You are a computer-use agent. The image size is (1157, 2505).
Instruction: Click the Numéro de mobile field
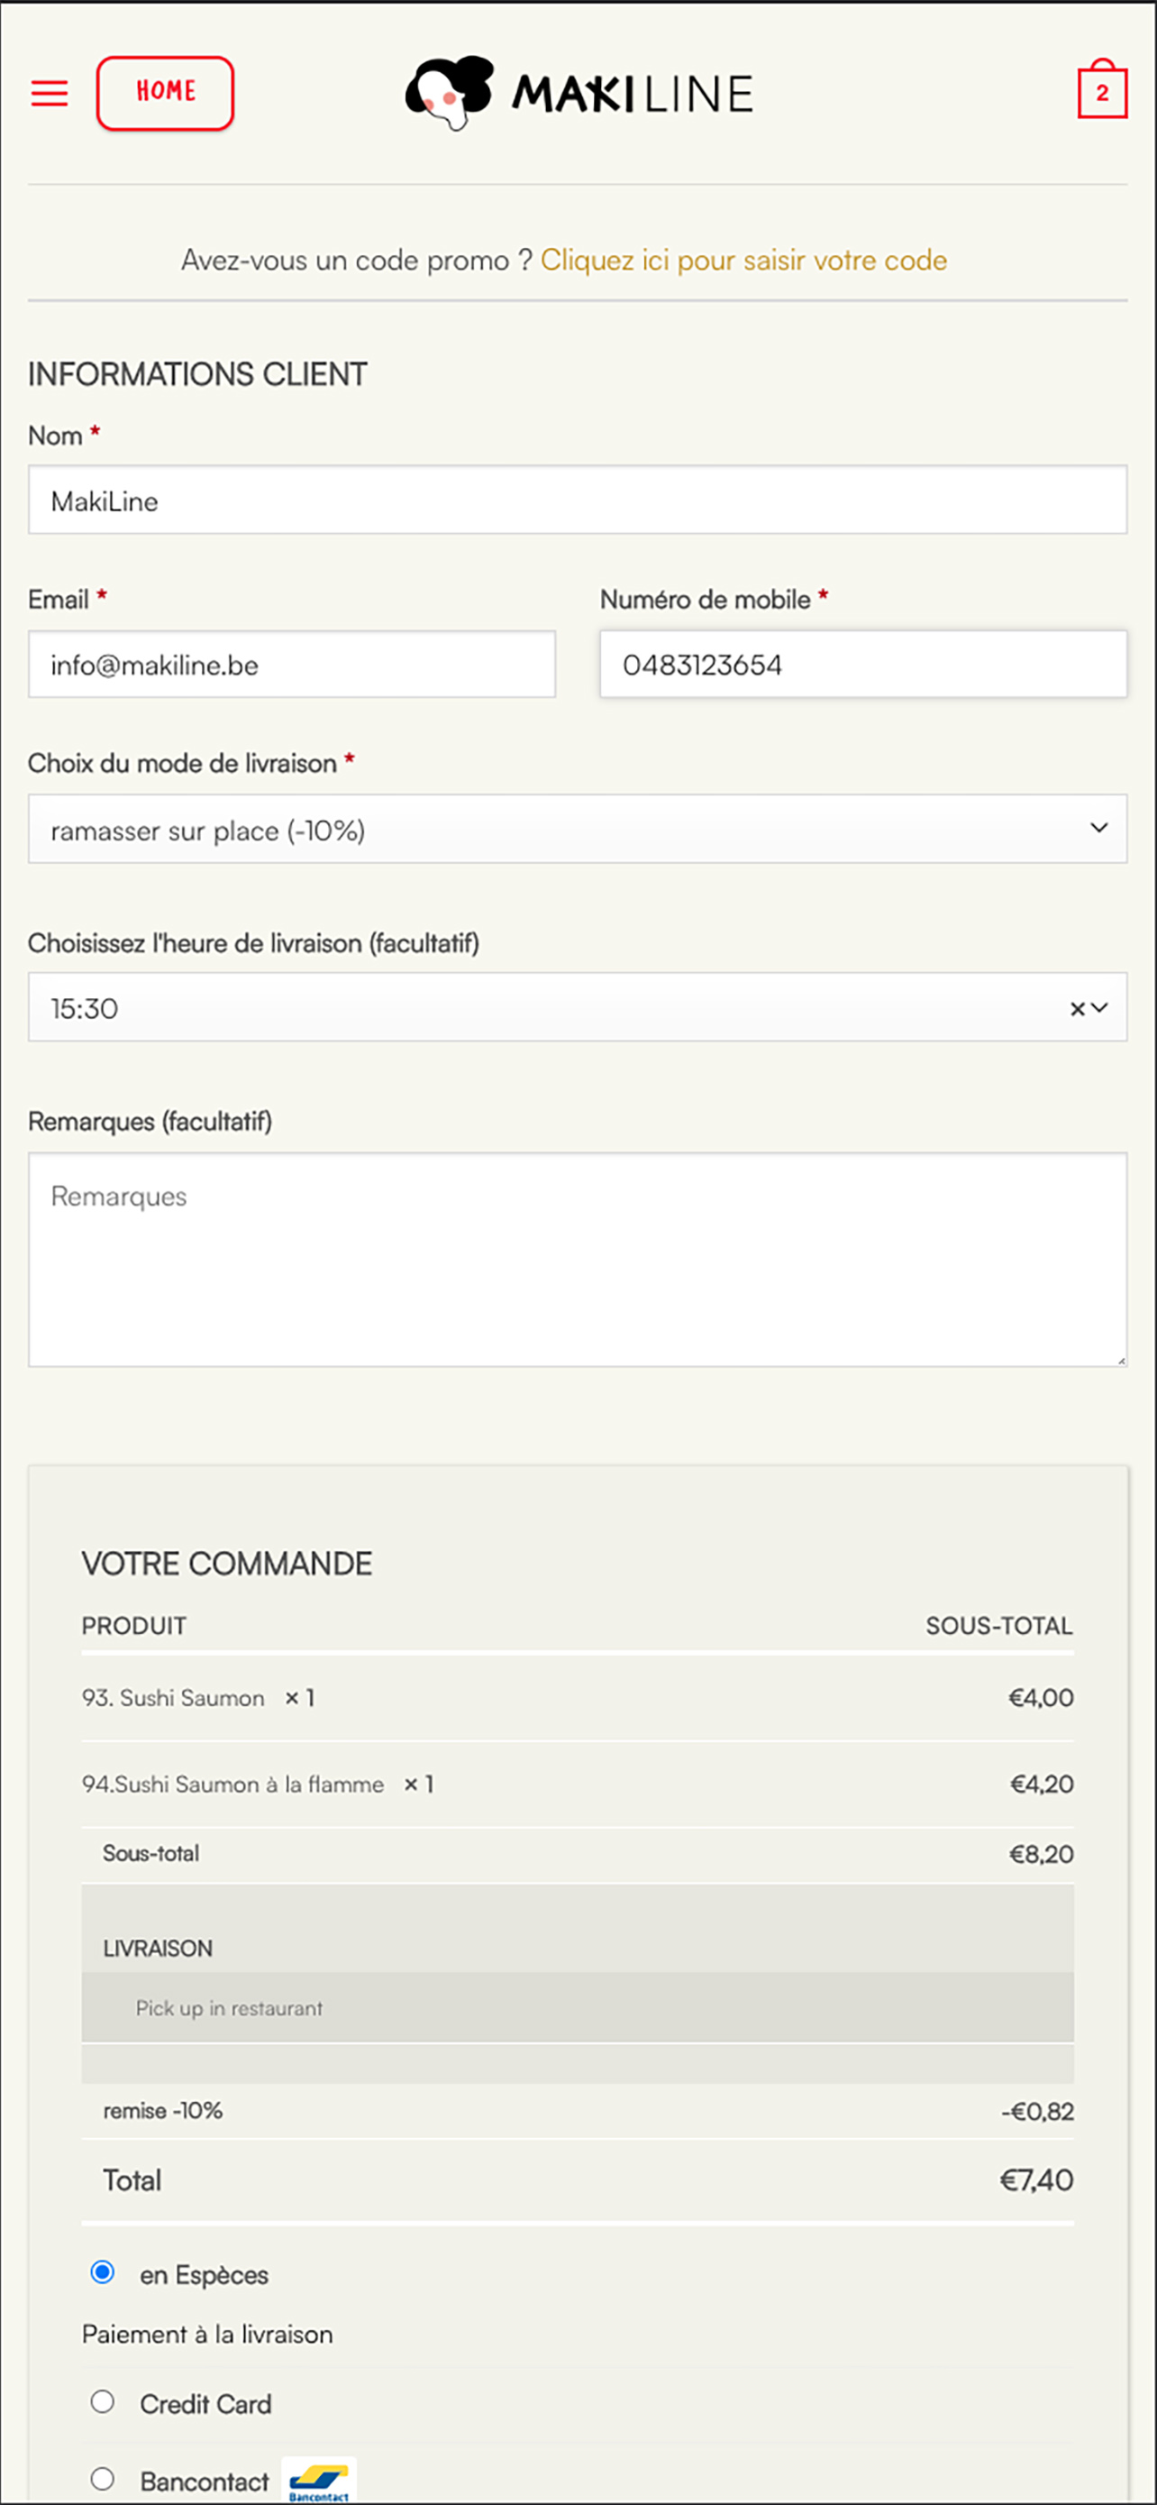click(862, 665)
